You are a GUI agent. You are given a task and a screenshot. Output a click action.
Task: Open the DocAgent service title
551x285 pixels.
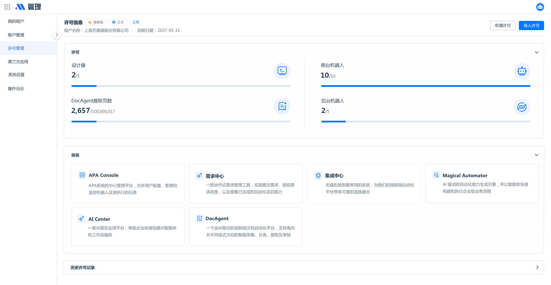point(217,218)
